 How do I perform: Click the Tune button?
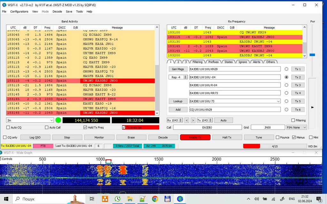259,137
